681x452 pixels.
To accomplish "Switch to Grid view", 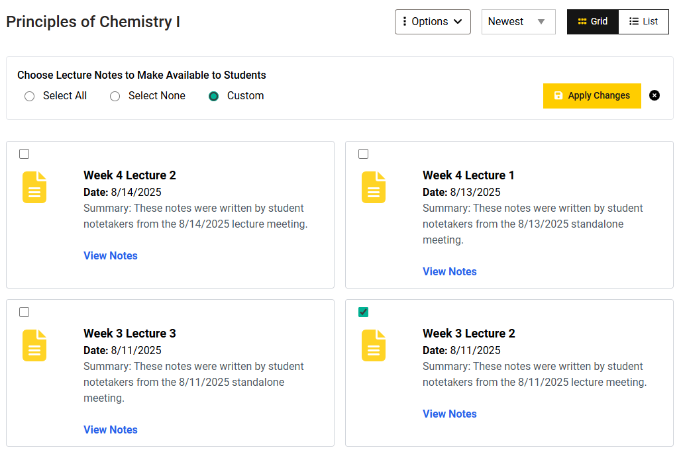I will 592,22.
